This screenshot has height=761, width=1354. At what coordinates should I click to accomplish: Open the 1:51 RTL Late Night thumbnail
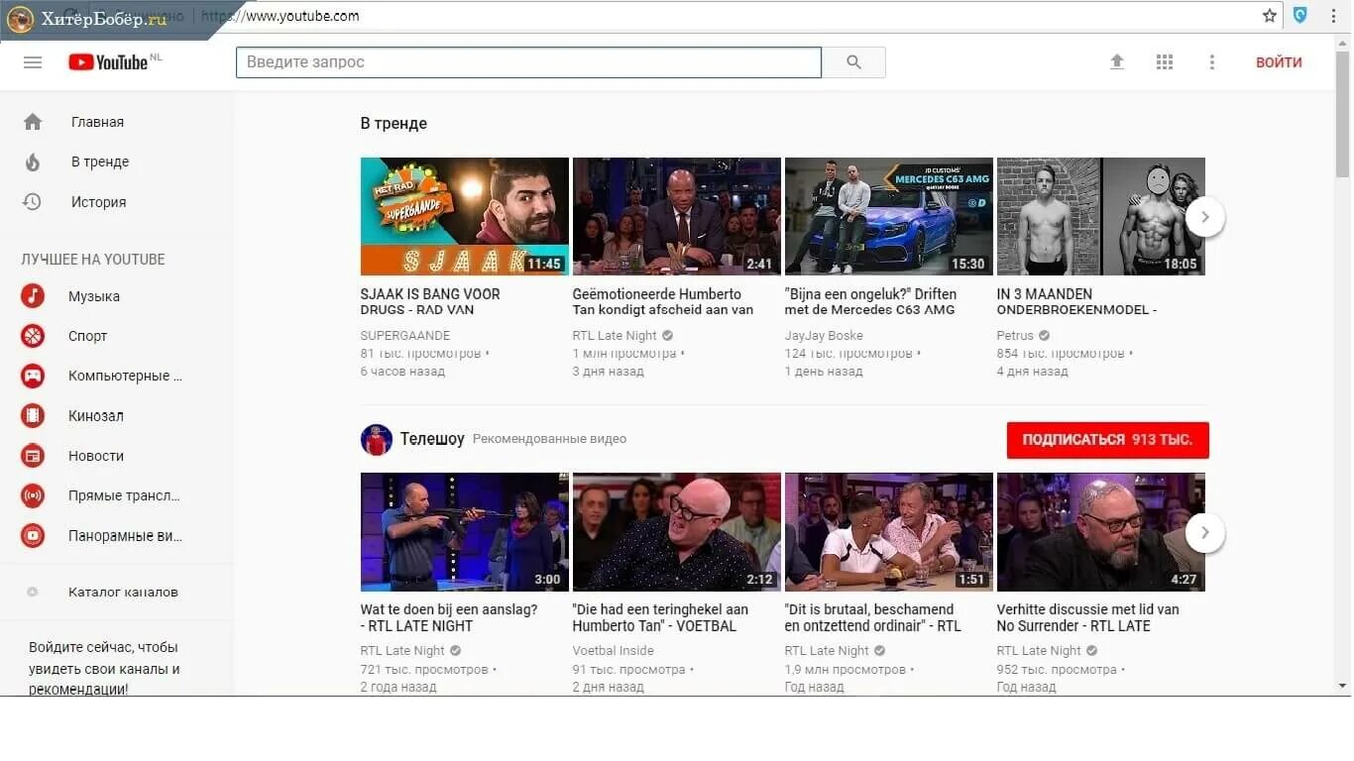(x=889, y=532)
